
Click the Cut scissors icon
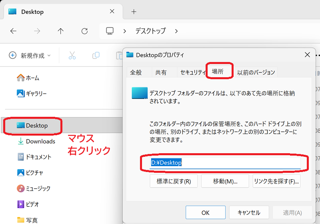click(x=72, y=55)
